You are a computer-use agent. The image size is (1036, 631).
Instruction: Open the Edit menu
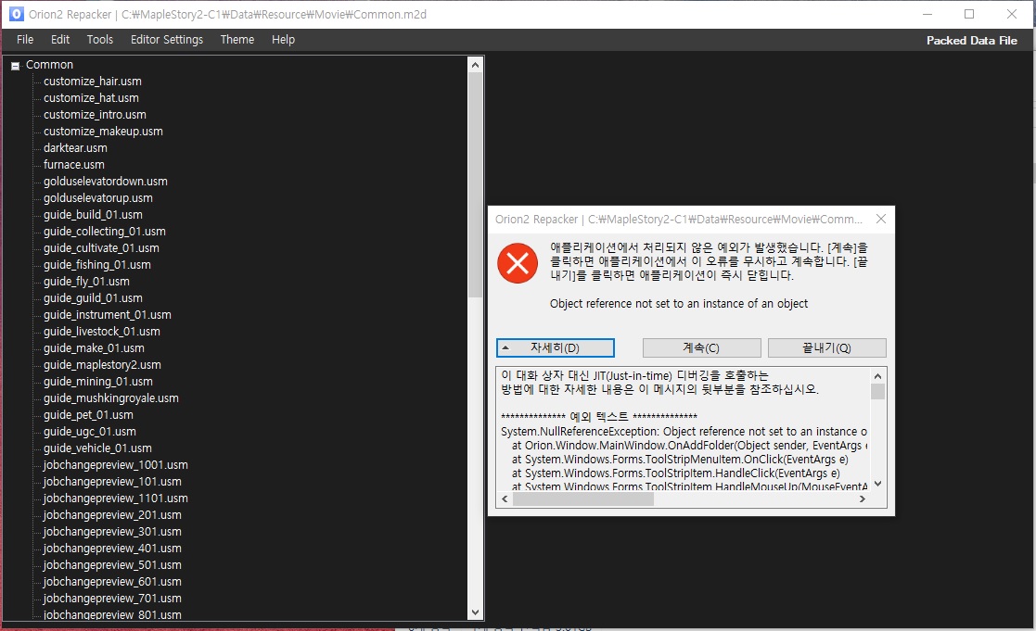tap(60, 40)
